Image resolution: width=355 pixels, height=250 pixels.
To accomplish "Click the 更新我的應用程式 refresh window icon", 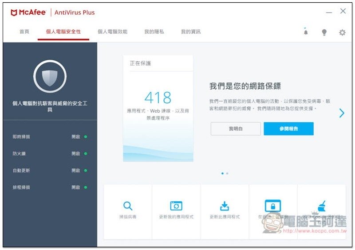I will [176, 206].
